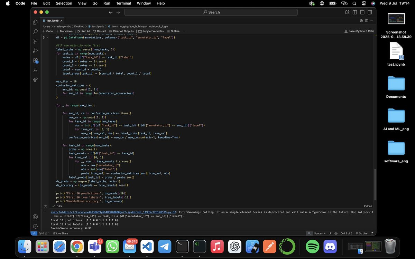The image size is (415, 259).
Task: Open notifications bell in status bar
Action: [372, 233]
